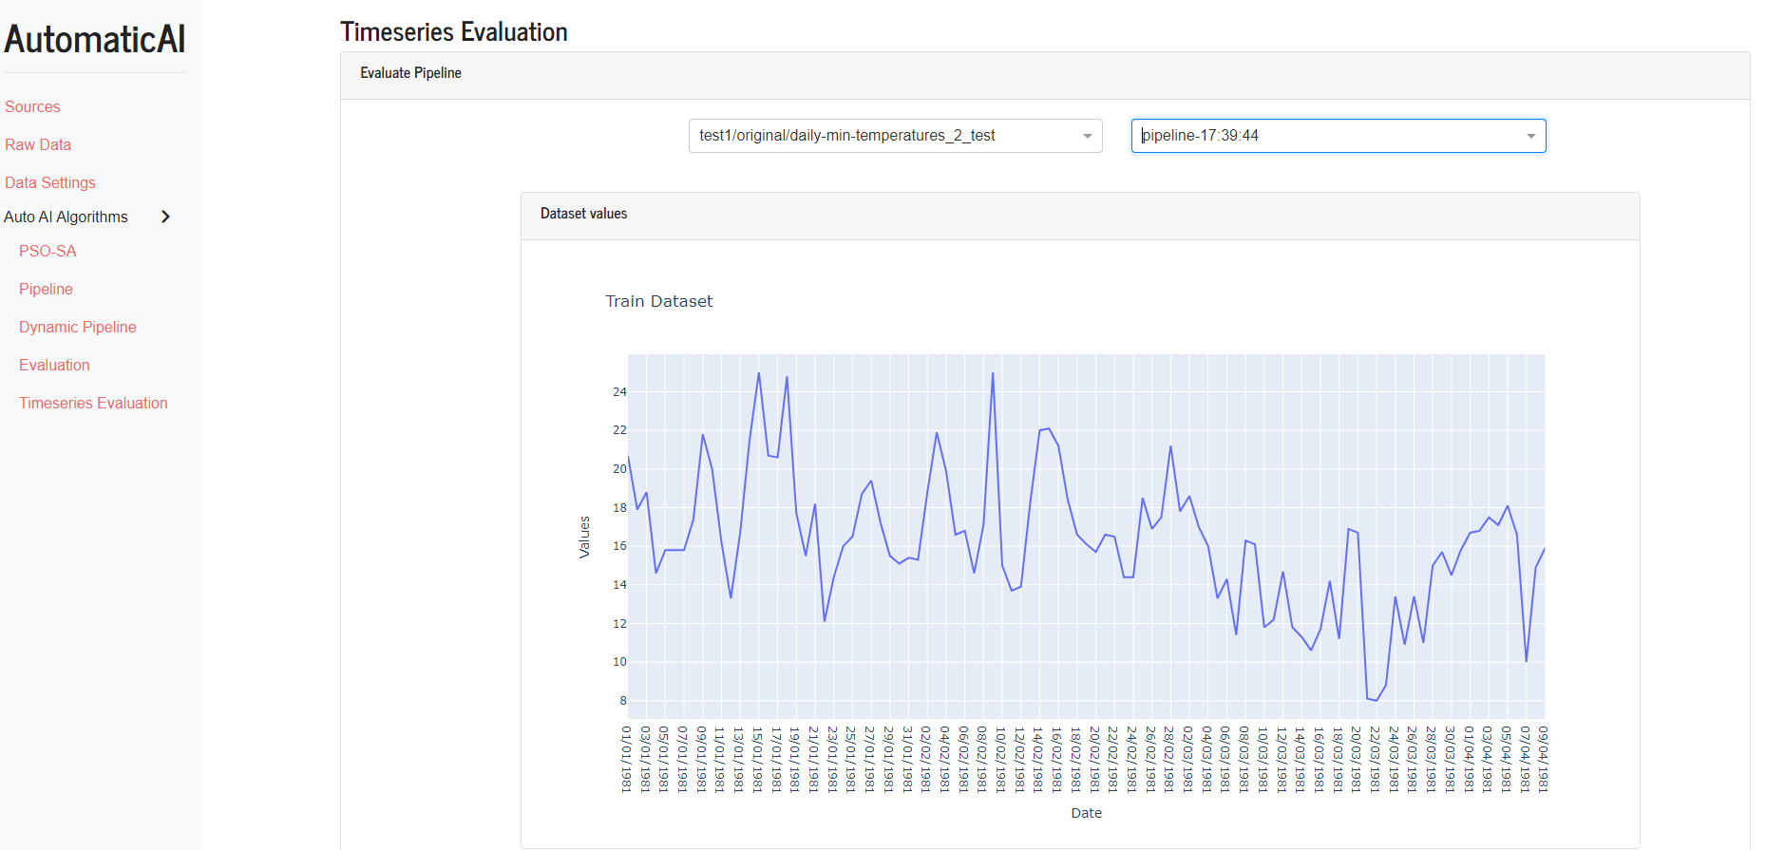Click the Train Dataset chart title
This screenshot has height=850, width=1766.
click(x=659, y=301)
